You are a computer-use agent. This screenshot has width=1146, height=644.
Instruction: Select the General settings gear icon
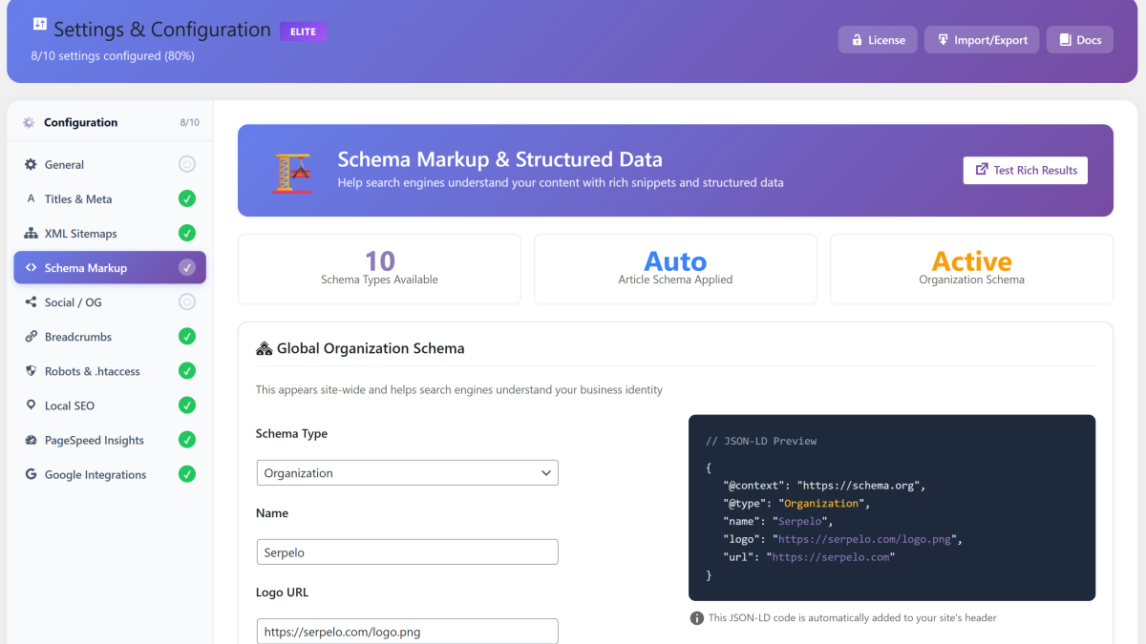click(29, 164)
